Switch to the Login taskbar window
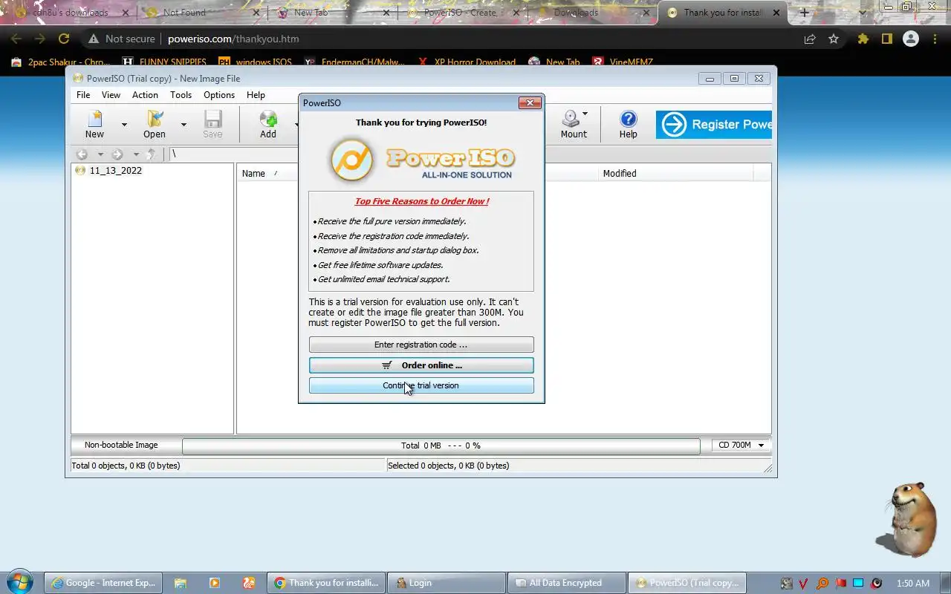The height and width of the screenshot is (594, 951). (447, 583)
